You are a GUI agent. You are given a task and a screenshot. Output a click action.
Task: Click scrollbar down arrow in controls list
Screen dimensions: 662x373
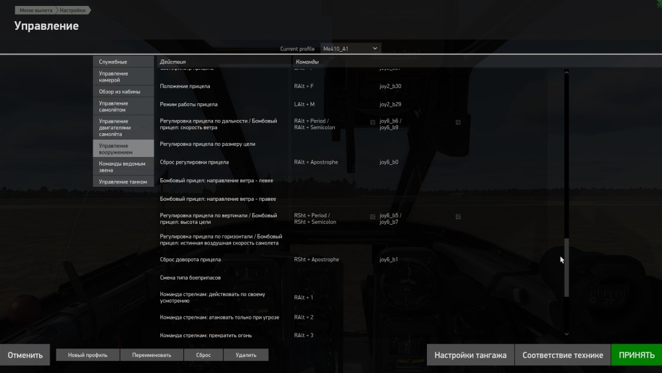(567, 334)
